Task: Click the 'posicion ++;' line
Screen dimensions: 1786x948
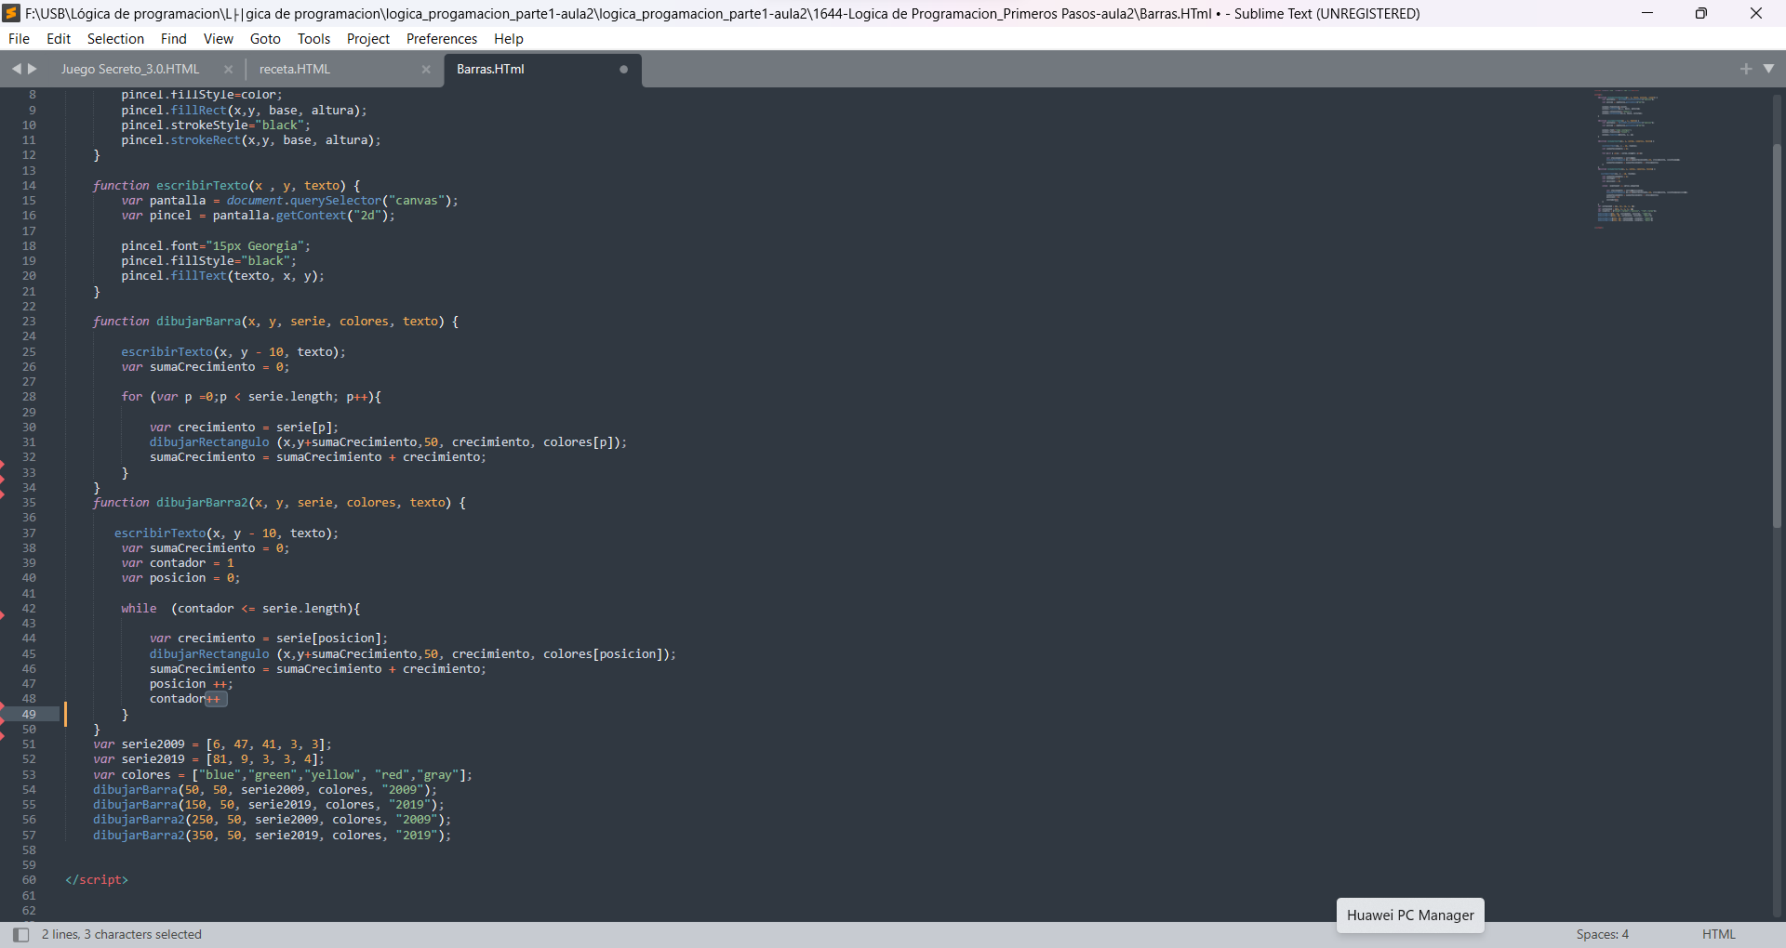Action: [x=192, y=684]
